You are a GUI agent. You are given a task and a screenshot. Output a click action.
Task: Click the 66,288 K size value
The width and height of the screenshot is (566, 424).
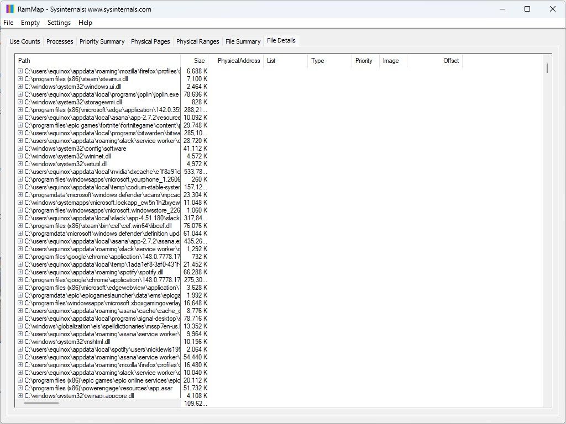195,272
